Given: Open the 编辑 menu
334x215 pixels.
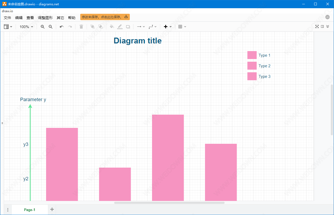Looking at the screenshot, I should pos(19,18).
